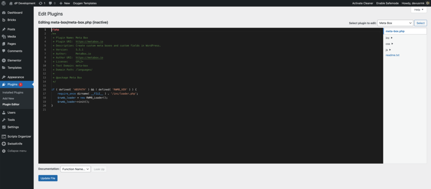Click the plus New icon

coord(61,3)
